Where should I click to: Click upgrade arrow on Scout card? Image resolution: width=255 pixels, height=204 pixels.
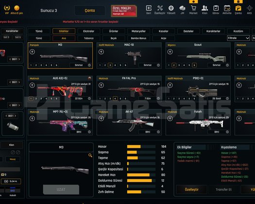tap(170, 52)
